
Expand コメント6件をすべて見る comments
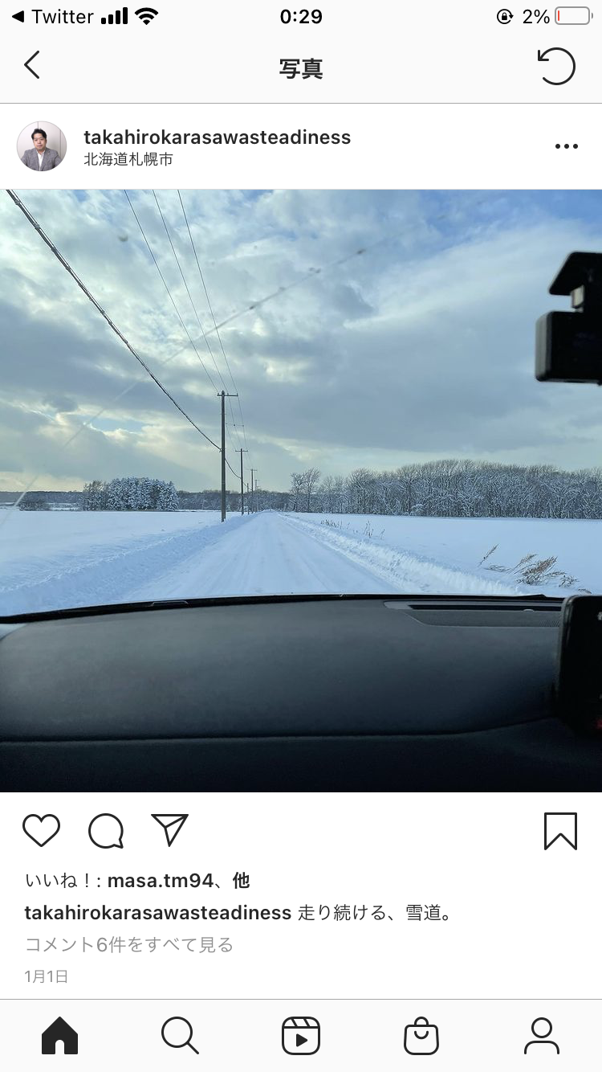129,944
